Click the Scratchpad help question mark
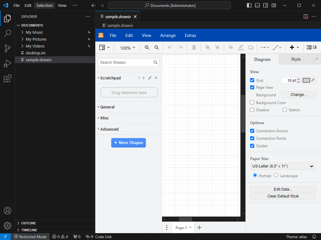The height and width of the screenshot is (240, 321). pos(139,78)
